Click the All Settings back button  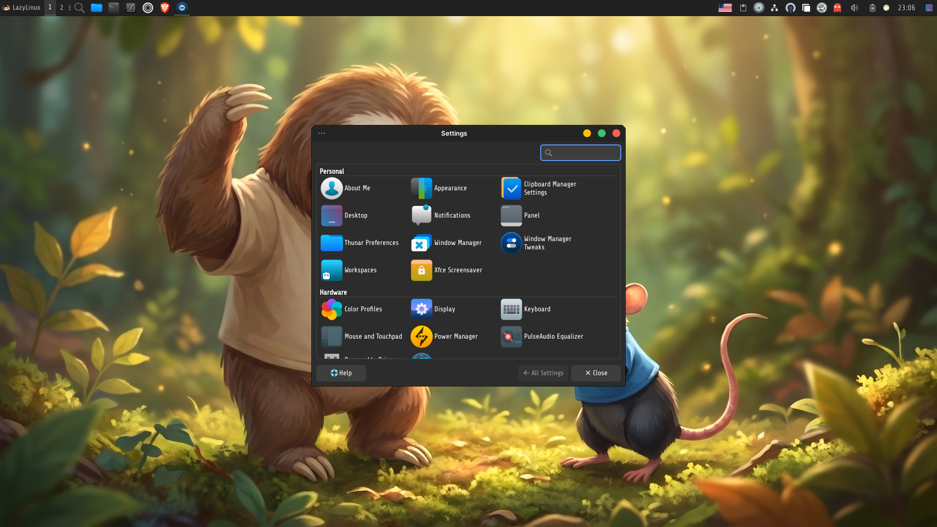coord(543,373)
